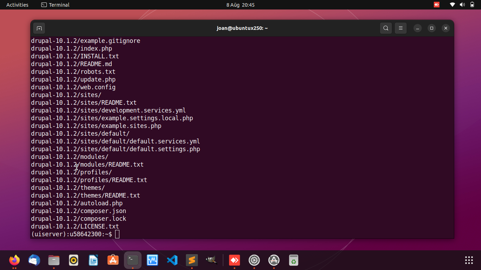Open the Wi-Fi network indicator
This screenshot has height=270, width=481.
(x=452, y=5)
